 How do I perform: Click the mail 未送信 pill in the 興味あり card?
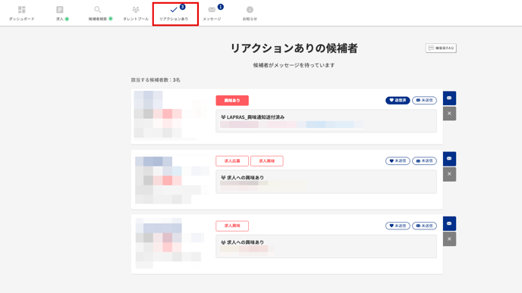pos(424,101)
